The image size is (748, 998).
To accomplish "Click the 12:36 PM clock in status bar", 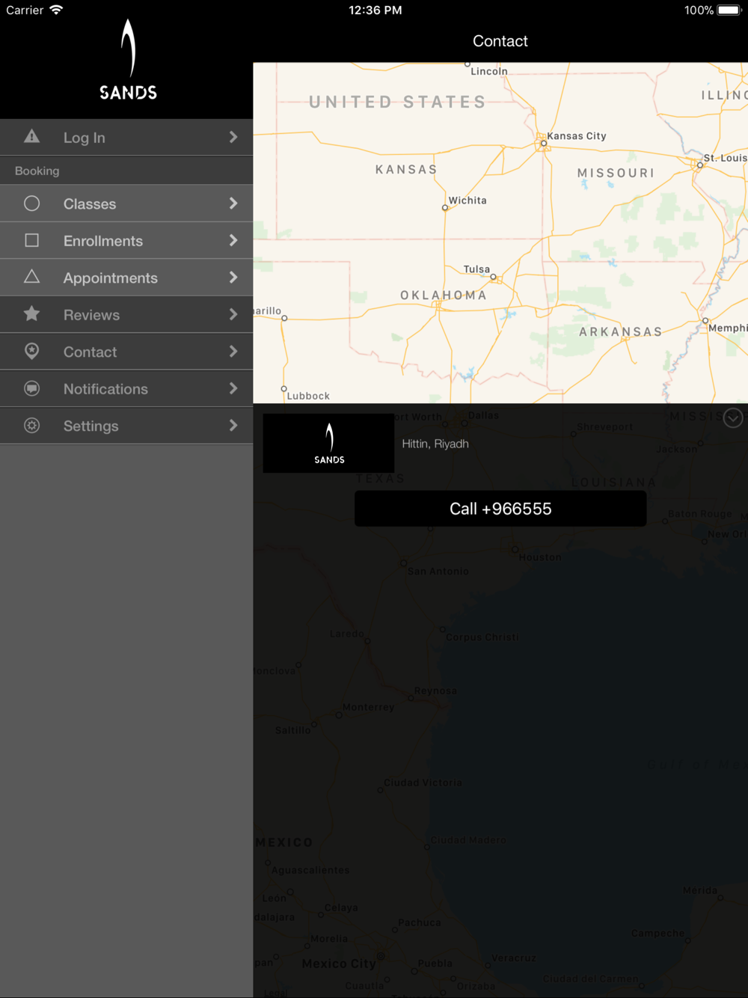I will [375, 10].
